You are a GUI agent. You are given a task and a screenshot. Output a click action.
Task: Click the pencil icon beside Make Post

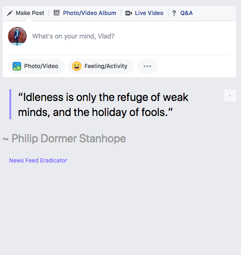10,13
